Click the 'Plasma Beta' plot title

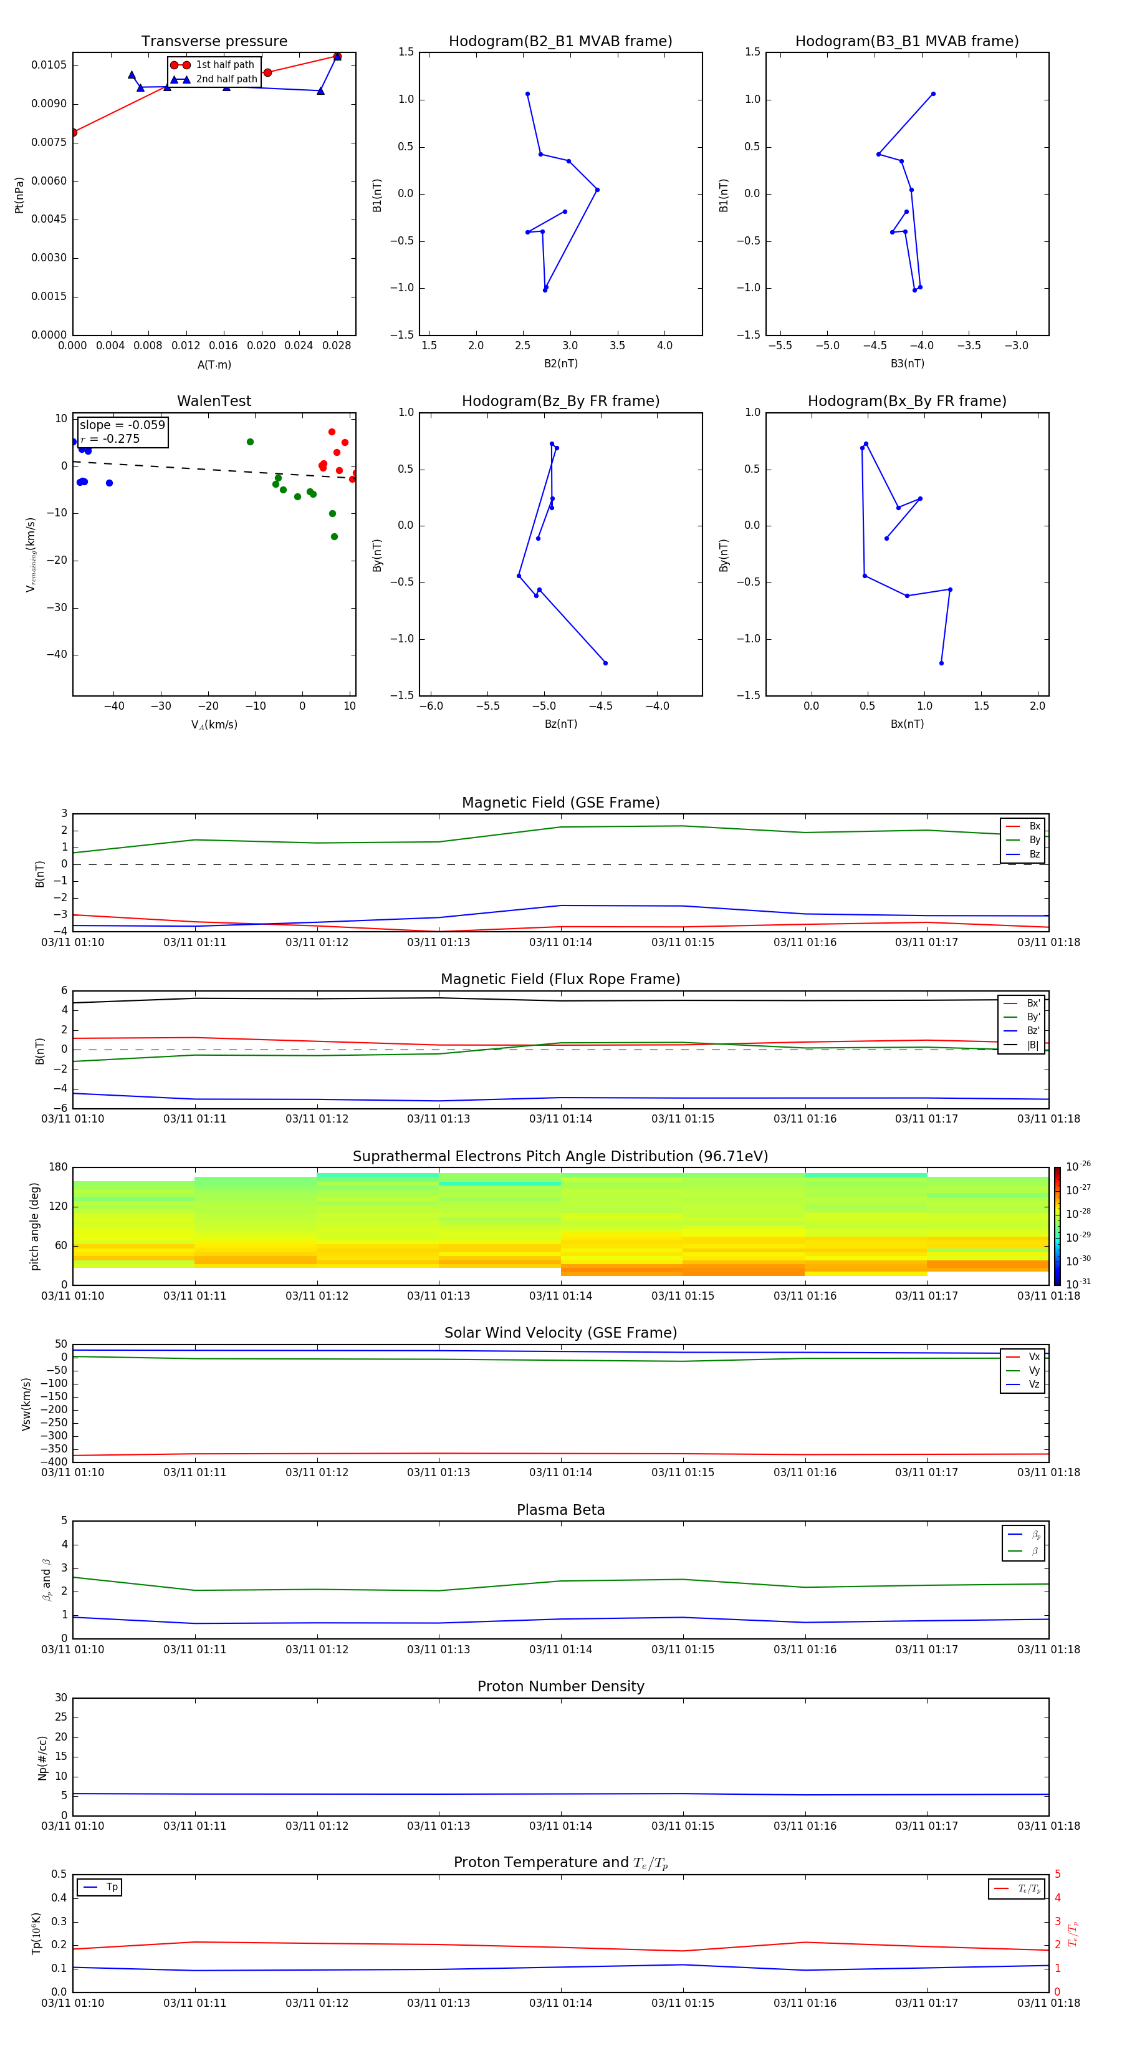click(560, 1510)
